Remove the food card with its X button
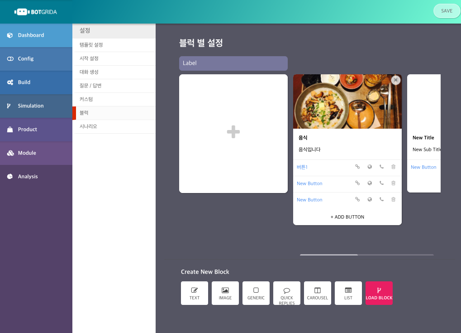 [x=395, y=80]
